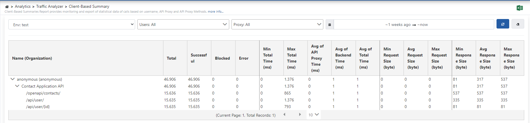Click the date range field

[x=414, y=24]
